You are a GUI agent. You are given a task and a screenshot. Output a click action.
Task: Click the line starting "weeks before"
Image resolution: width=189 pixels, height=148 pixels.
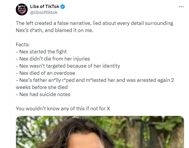click(x=42, y=87)
